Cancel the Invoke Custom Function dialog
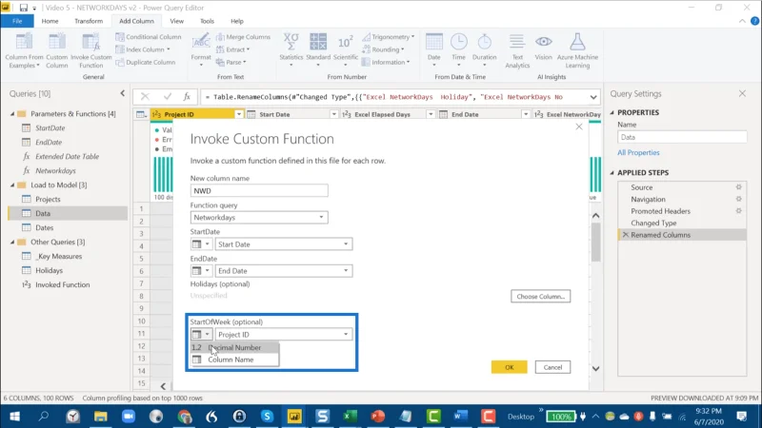Viewport: 762px width, 428px height. pos(552,367)
